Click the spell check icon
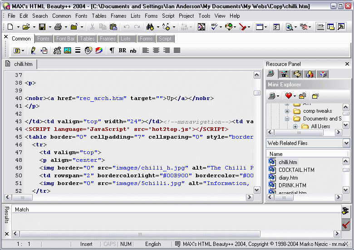Viewport: 354px width, 250px height. coord(214,27)
